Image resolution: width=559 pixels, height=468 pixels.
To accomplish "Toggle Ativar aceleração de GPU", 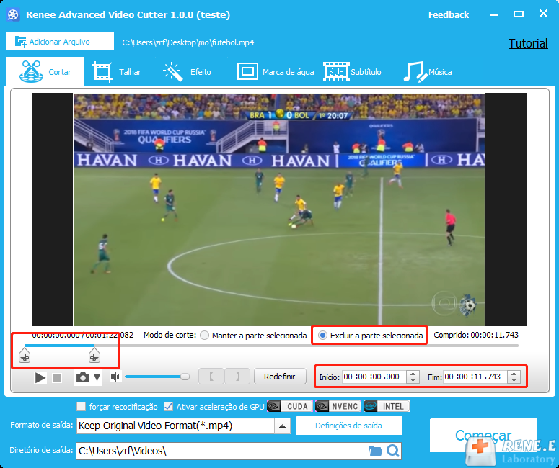I will point(168,406).
